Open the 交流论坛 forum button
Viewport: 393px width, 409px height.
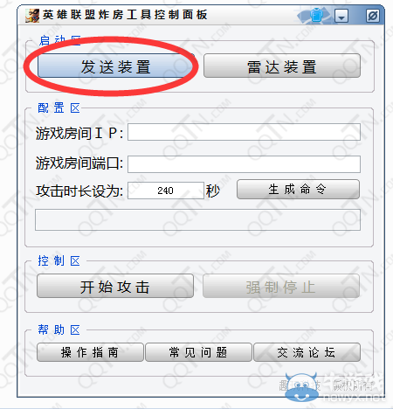click(307, 352)
